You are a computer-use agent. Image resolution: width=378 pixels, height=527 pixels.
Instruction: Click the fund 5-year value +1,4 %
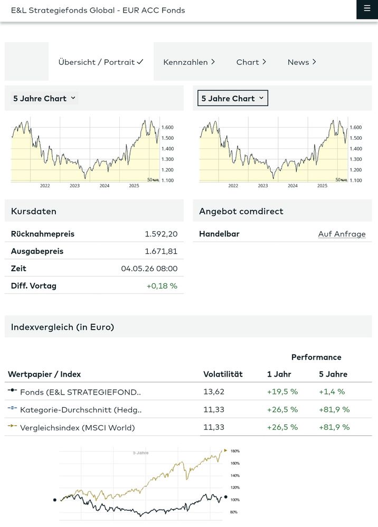pos(332,391)
